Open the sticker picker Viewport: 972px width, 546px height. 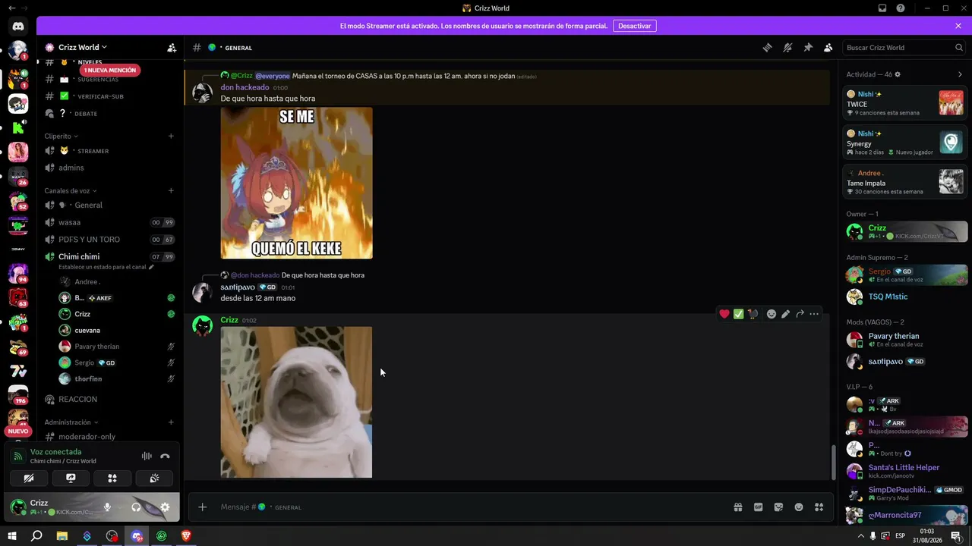[778, 507]
